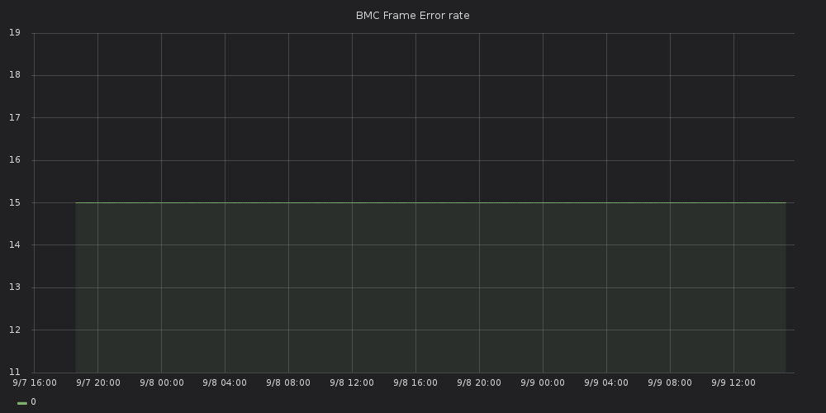Select the 9/7 20:00 x-axis tick
Viewport: 826px width, 413px height.
[97, 383]
